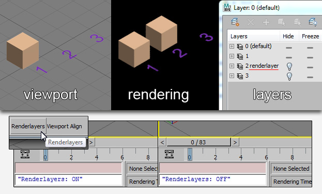The width and height of the screenshot is (322, 194).
Task: Click the Viewport Align button
Action: point(64,126)
